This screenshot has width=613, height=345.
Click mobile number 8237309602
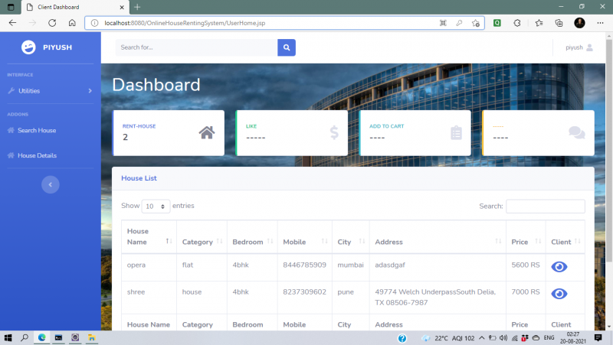click(x=304, y=292)
